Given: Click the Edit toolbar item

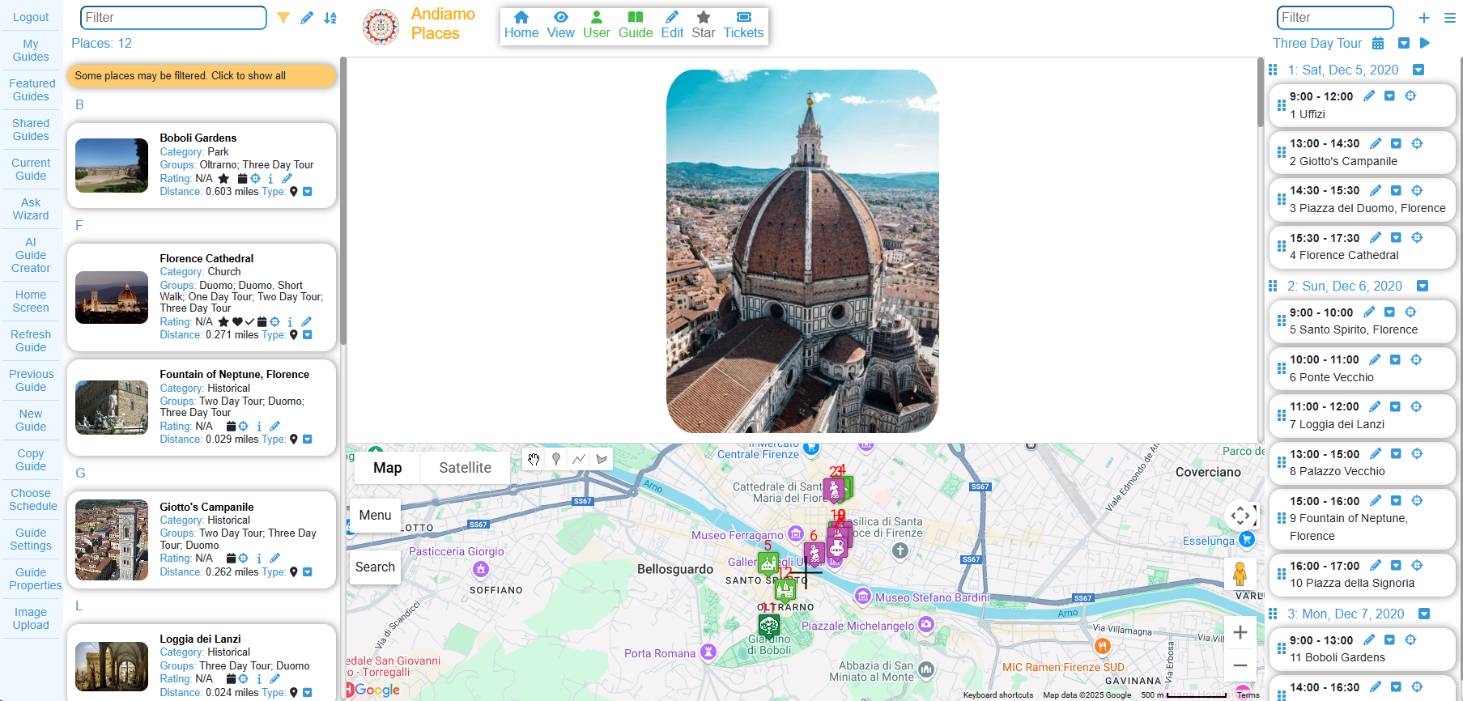Looking at the screenshot, I should pyautogui.click(x=672, y=25).
